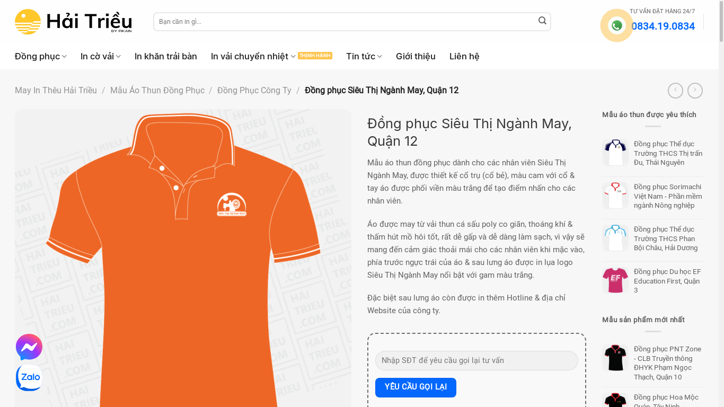
Task: Click the Hải Triều logo
Action: click(x=73, y=22)
